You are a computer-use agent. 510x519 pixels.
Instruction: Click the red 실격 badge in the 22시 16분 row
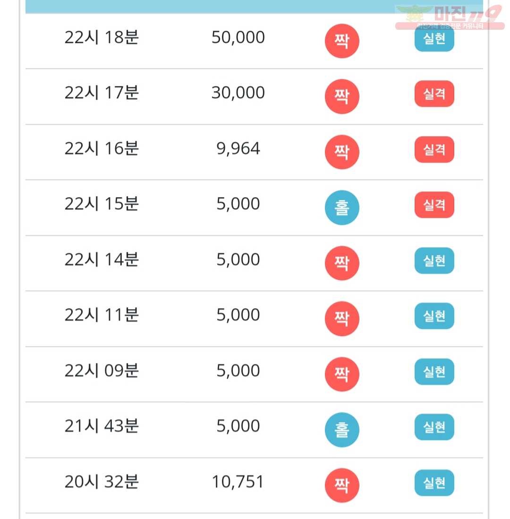coord(434,149)
